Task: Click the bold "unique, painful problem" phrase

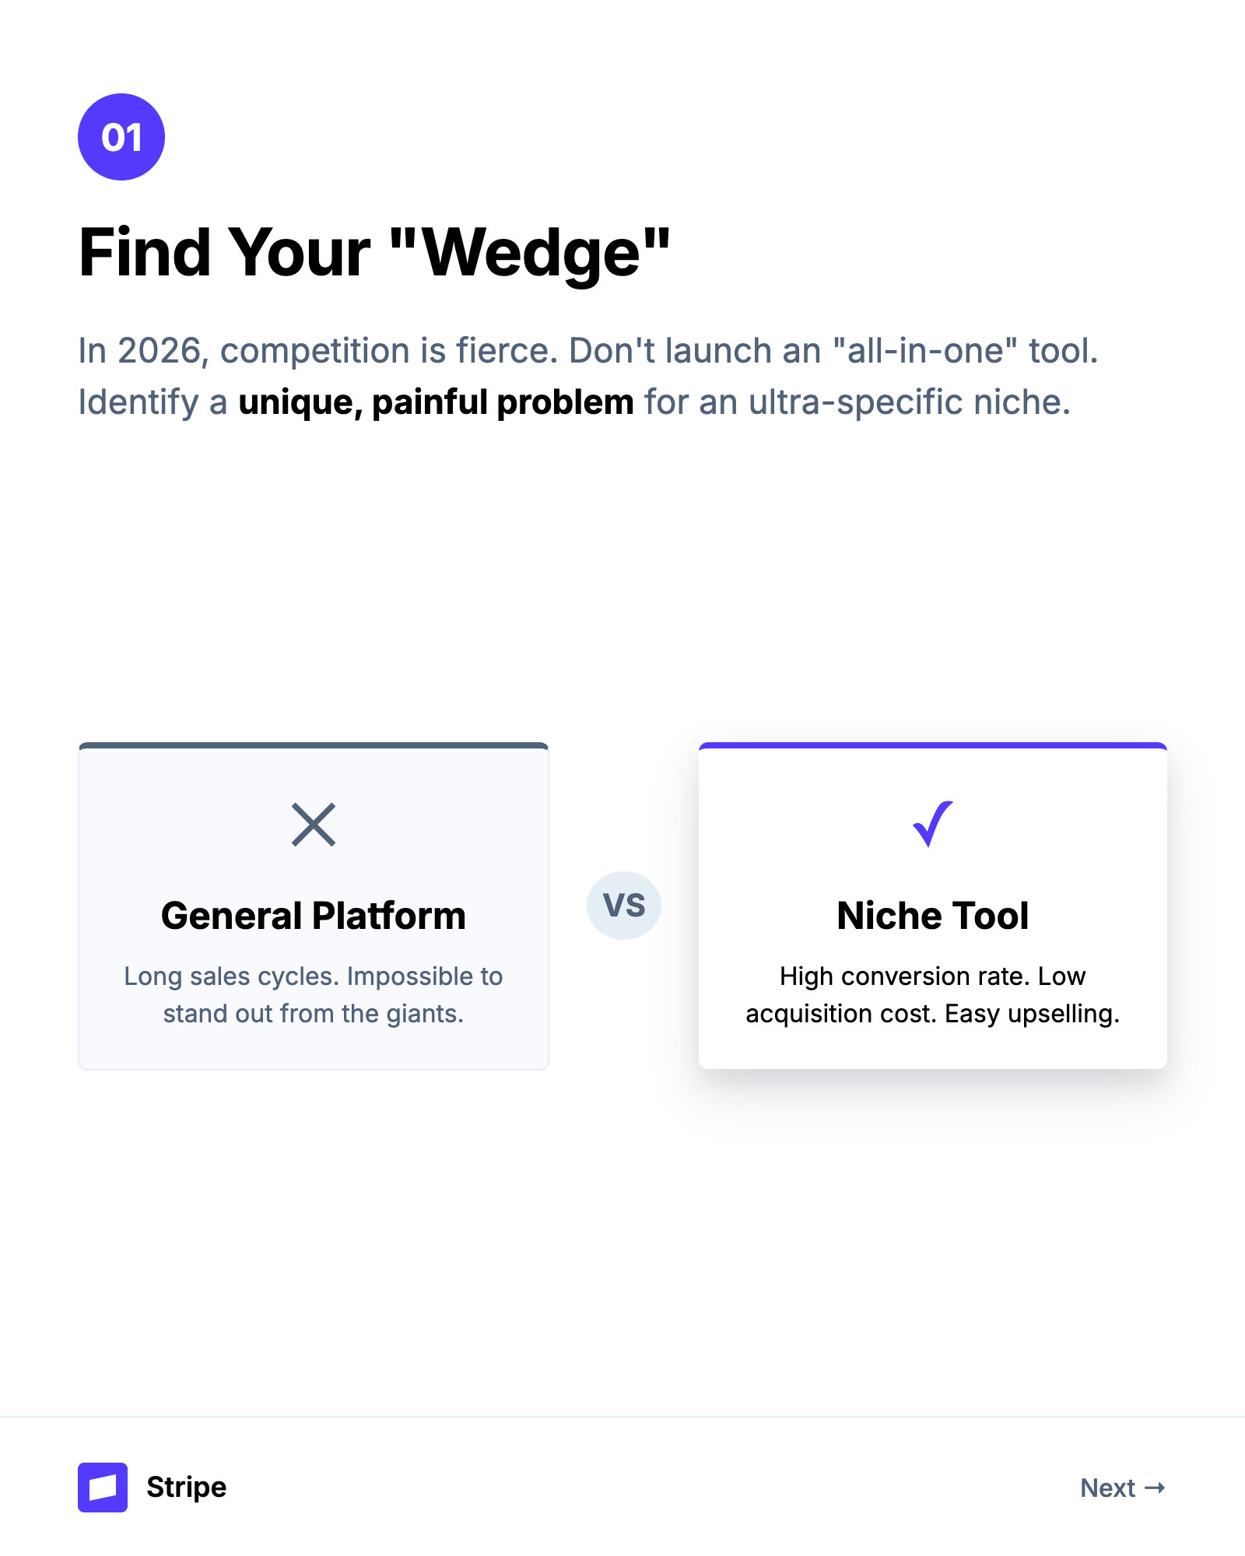Action: click(x=436, y=402)
